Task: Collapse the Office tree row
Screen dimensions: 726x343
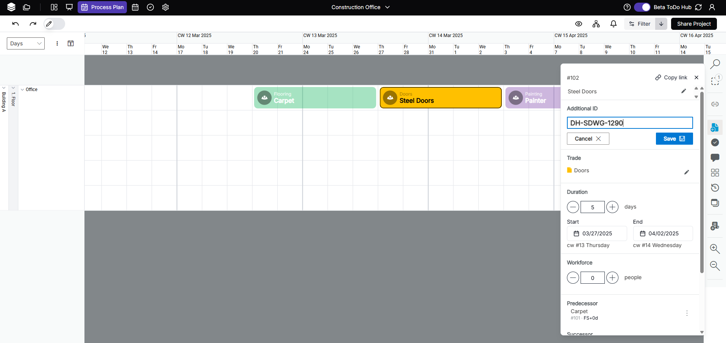Action: click(22, 90)
